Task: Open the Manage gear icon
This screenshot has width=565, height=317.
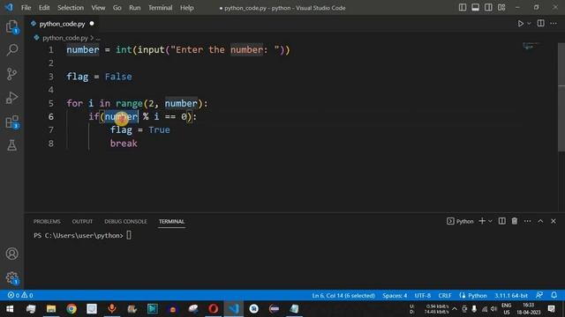Action: pos(11,277)
